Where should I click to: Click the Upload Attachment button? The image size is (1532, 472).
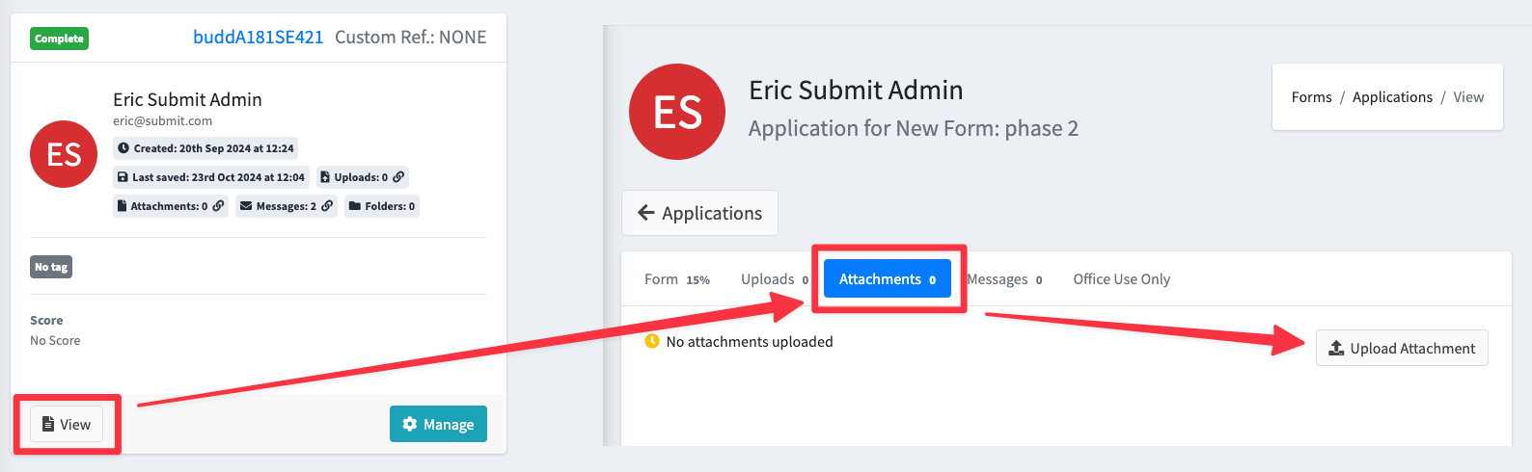pos(1402,348)
